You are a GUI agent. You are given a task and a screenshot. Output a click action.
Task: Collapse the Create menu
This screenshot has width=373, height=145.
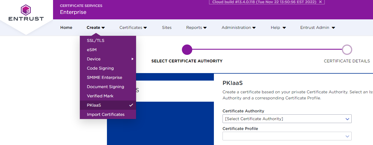95,27
